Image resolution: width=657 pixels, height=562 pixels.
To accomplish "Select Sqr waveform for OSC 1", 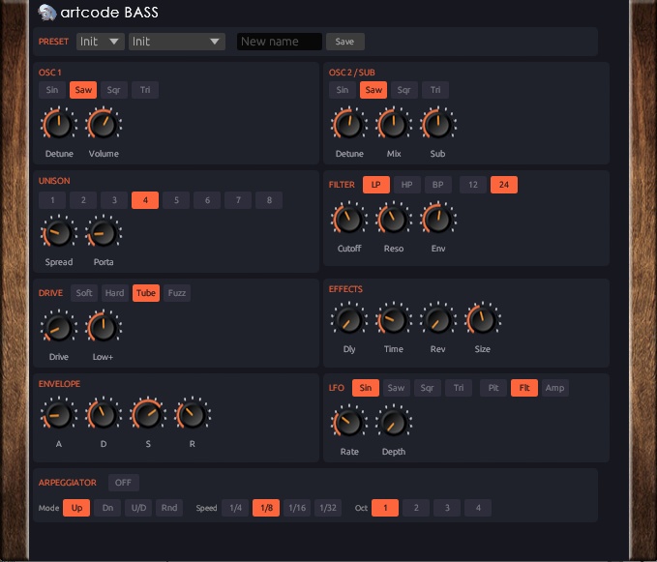I will pyautogui.click(x=114, y=90).
